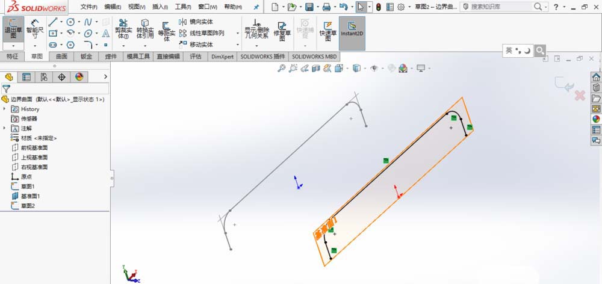Viewport: 602px width, 284px height.
Task: Open the PropertyManager tab
Action: (26, 77)
